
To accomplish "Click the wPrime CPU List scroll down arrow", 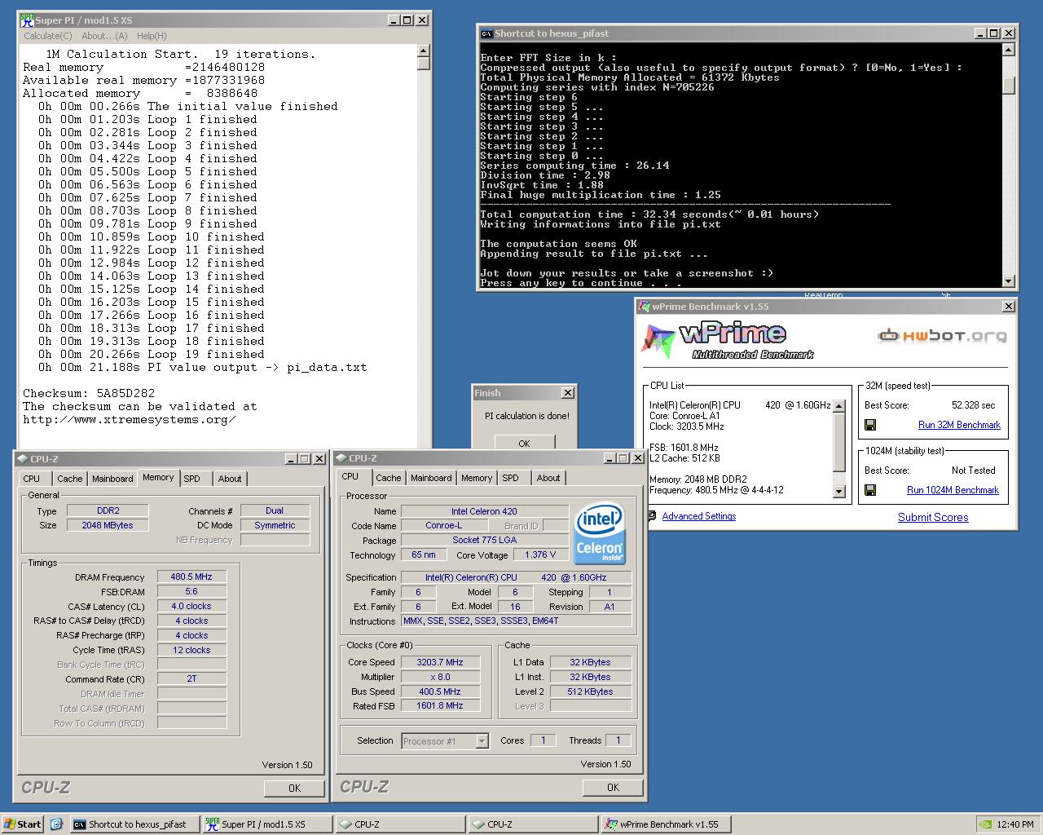I will tap(839, 492).
